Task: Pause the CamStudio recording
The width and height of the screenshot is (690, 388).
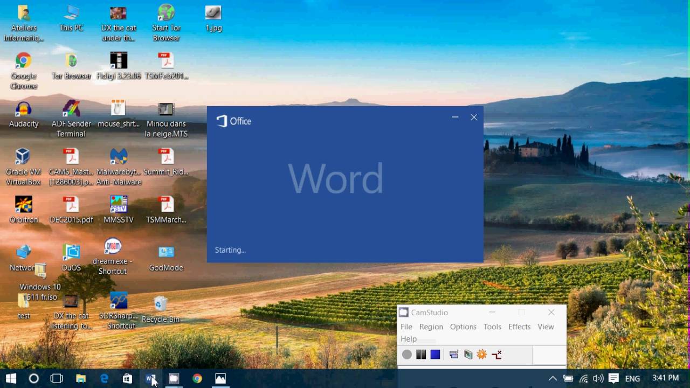Action: (421, 355)
